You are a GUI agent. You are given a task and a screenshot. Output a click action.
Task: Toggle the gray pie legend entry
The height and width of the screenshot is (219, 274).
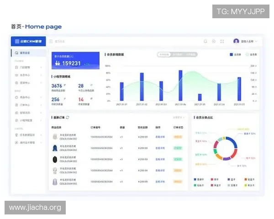coord(232,185)
